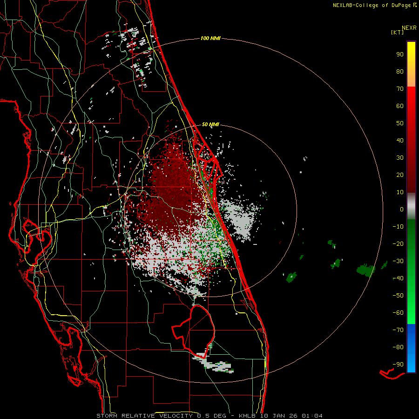
Task: Click the 30 value on the velocity scale
Action: tap(400, 158)
